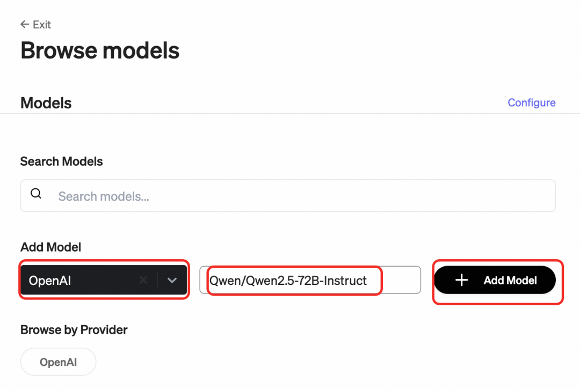Select the magnifying glass in Search Models

[x=35, y=193]
